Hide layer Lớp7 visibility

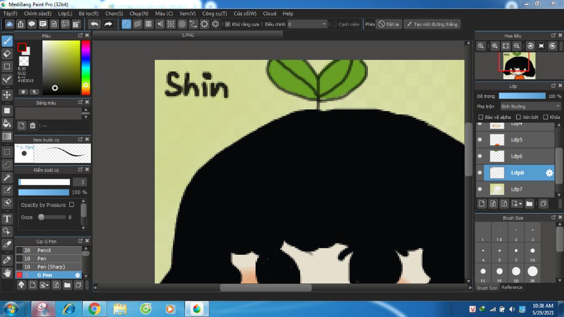(x=480, y=189)
